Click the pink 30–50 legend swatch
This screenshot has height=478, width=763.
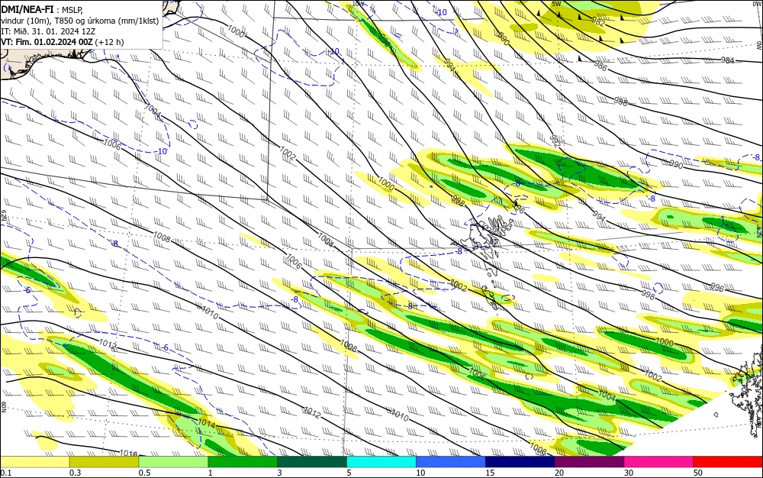pyautogui.click(x=659, y=462)
